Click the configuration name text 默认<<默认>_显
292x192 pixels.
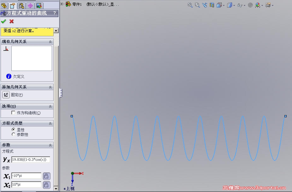[102, 4]
